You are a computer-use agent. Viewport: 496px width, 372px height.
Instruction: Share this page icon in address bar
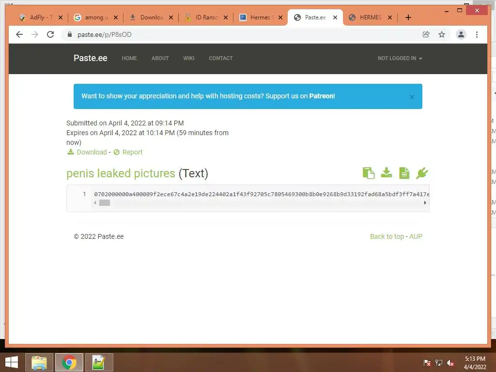pos(426,34)
